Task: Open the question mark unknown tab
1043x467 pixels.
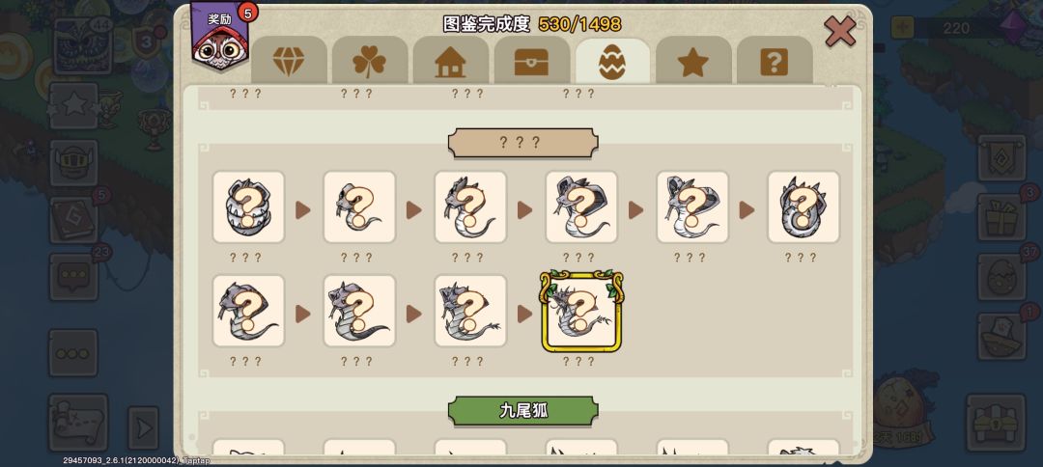Action: (x=775, y=61)
